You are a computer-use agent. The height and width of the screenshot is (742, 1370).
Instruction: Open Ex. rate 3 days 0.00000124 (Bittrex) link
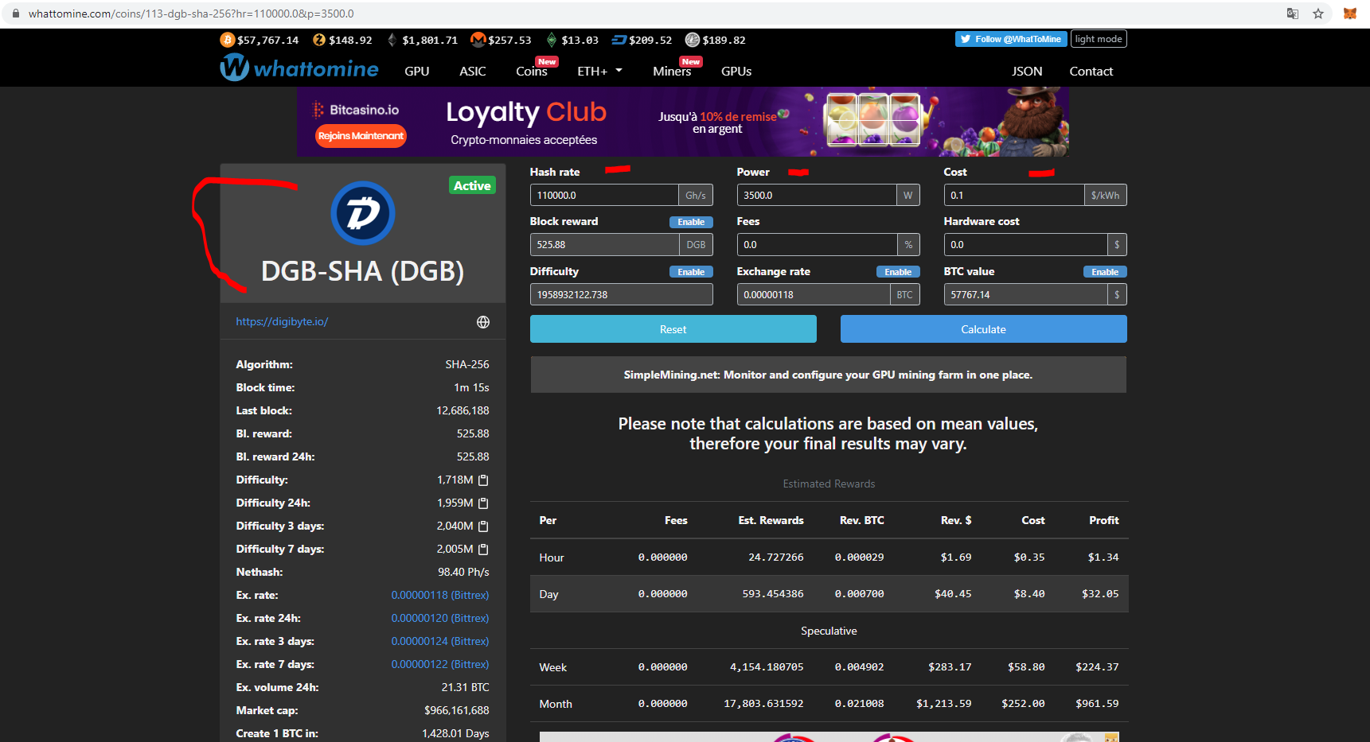[x=440, y=642]
